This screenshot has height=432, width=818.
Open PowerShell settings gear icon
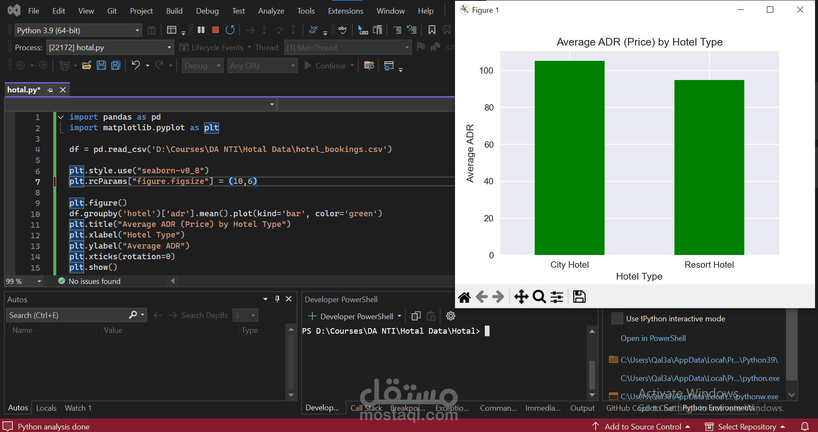[450, 316]
